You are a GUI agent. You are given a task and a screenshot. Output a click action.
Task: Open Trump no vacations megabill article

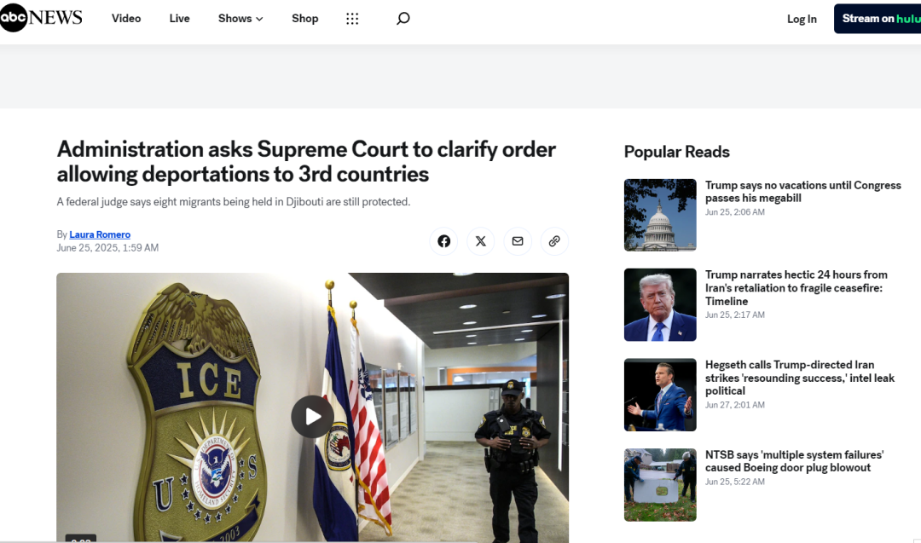(x=803, y=191)
